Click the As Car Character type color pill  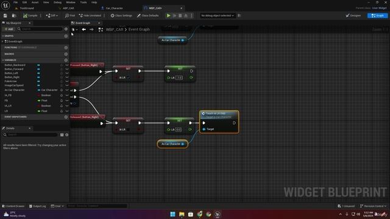39,90
